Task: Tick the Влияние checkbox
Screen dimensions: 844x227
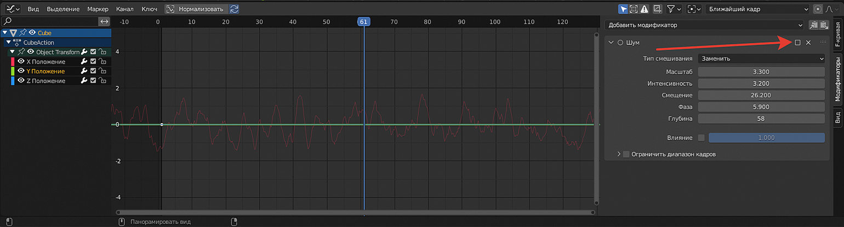Action: (x=702, y=138)
